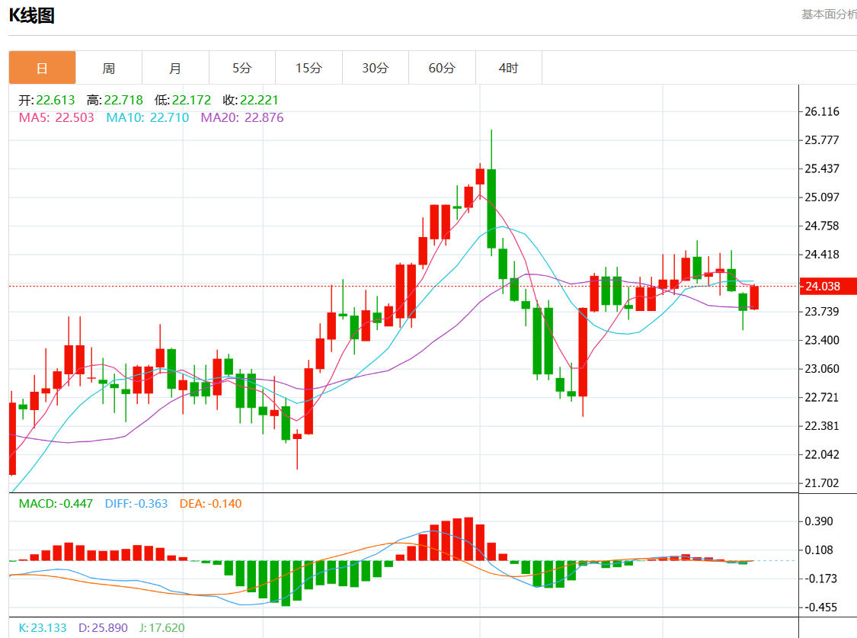Click the tallest red MACD histogram bar

click(468, 540)
